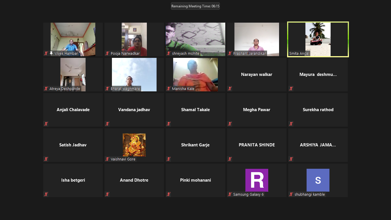The height and width of the screenshot is (220, 391).
Task: Select shreyash mohite's video feed
Action: click(195, 39)
